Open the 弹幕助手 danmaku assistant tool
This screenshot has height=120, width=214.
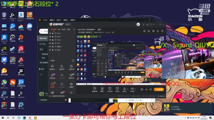click(52, 67)
